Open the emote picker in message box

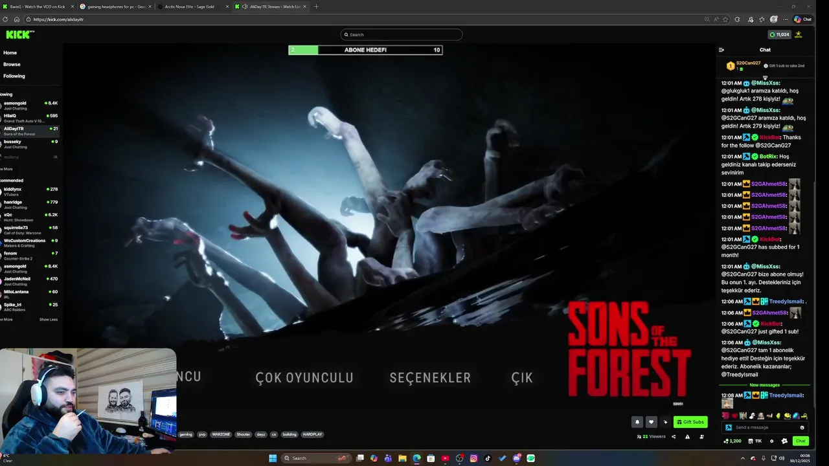[802, 427]
